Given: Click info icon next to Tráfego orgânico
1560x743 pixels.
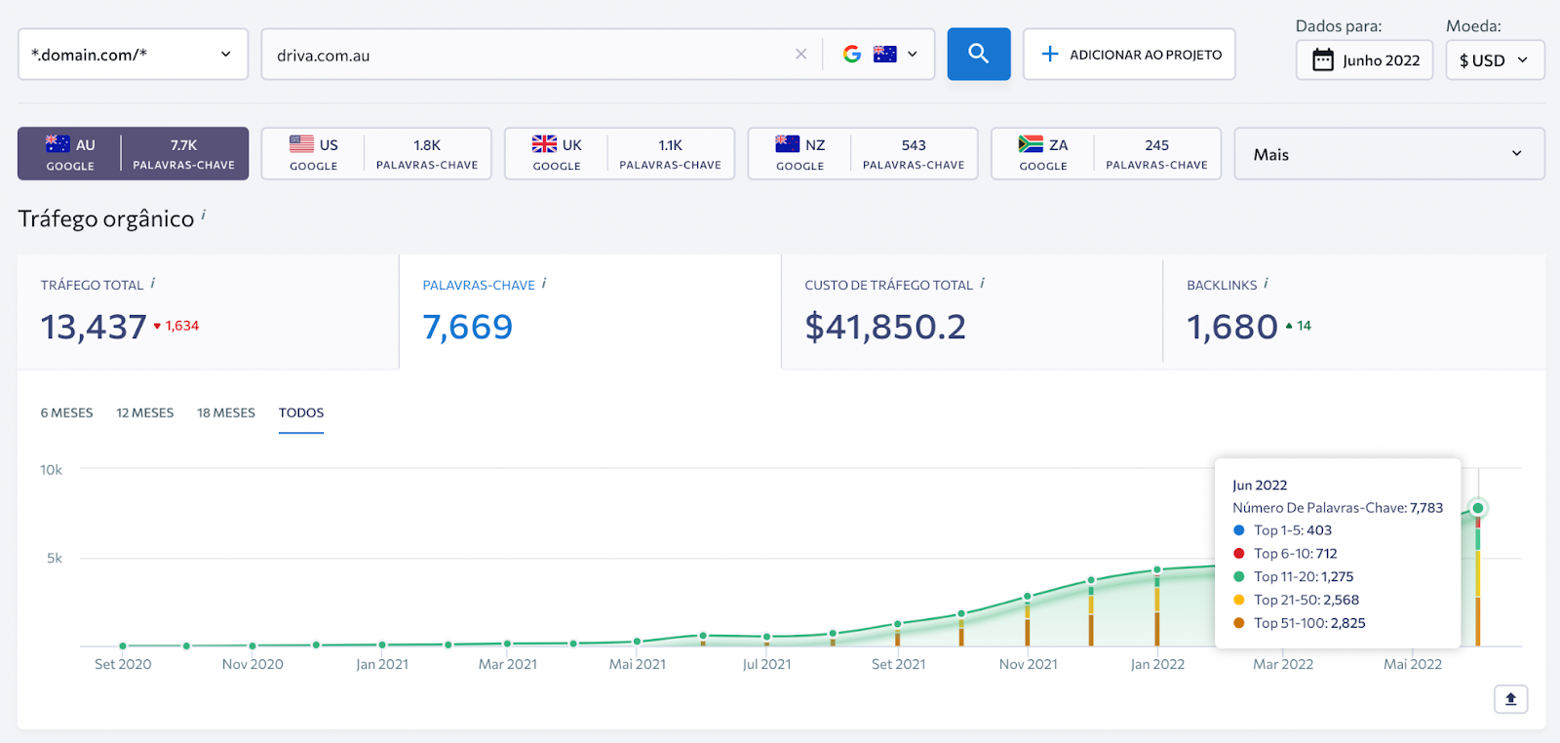Looking at the screenshot, I should point(203,215).
